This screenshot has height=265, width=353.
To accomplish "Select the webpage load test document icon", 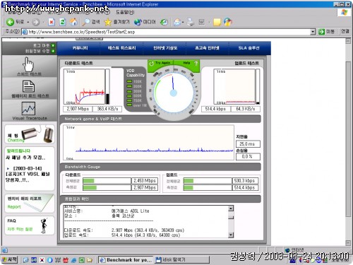I will pyautogui.click(x=28, y=86).
